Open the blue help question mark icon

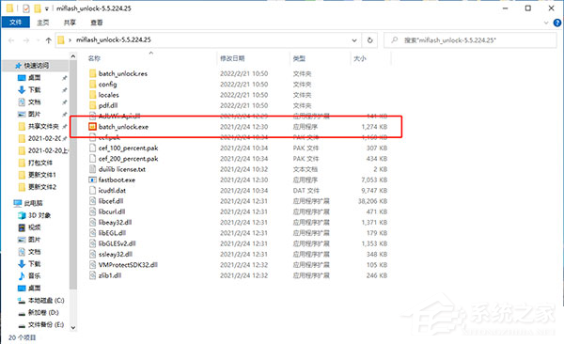(557, 23)
